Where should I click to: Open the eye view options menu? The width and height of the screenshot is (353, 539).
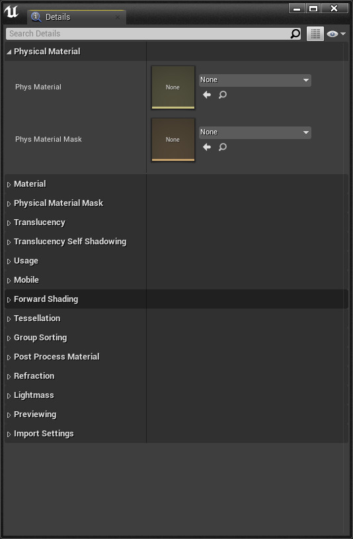(x=336, y=34)
